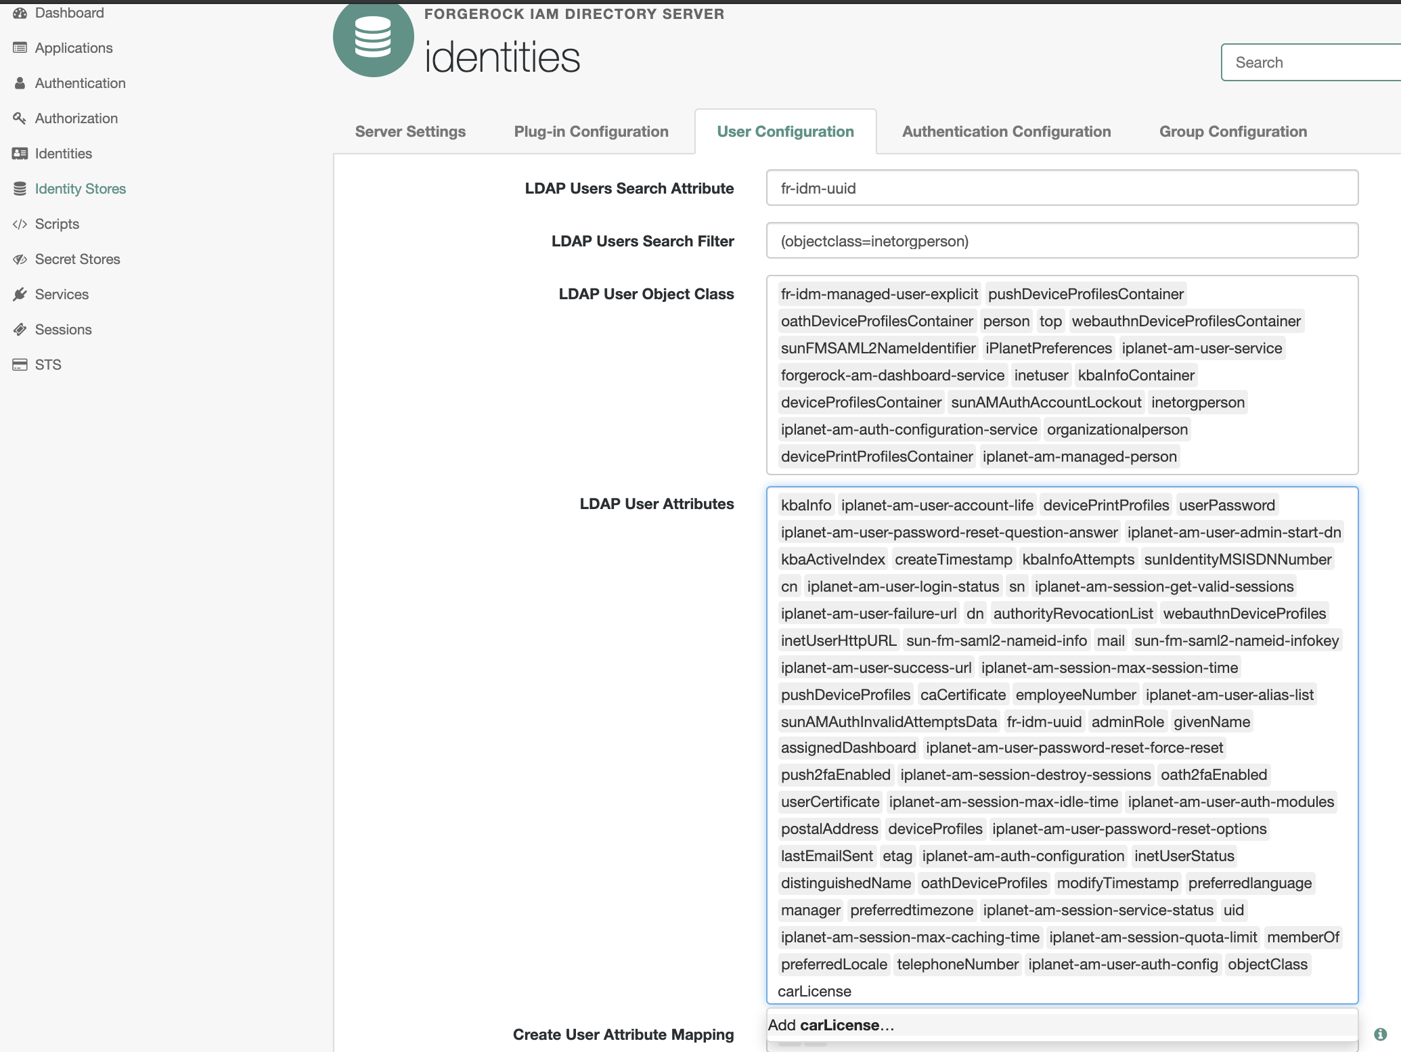The height and width of the screenshot is (1052, 1401).
Task: Click the Authentication user icon
Action: pos(20,83)
